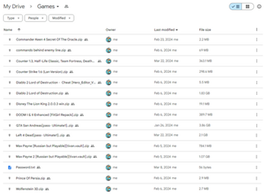264x194 pixels.
Task: Open the Modified filter dropdown
Action: [x=61, y=18]
